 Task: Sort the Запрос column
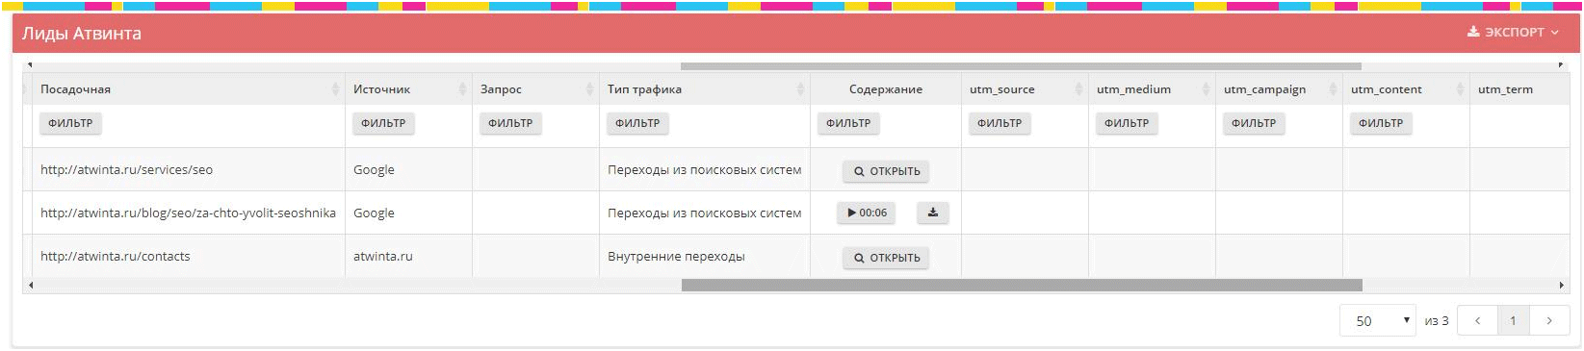point(589,89)
